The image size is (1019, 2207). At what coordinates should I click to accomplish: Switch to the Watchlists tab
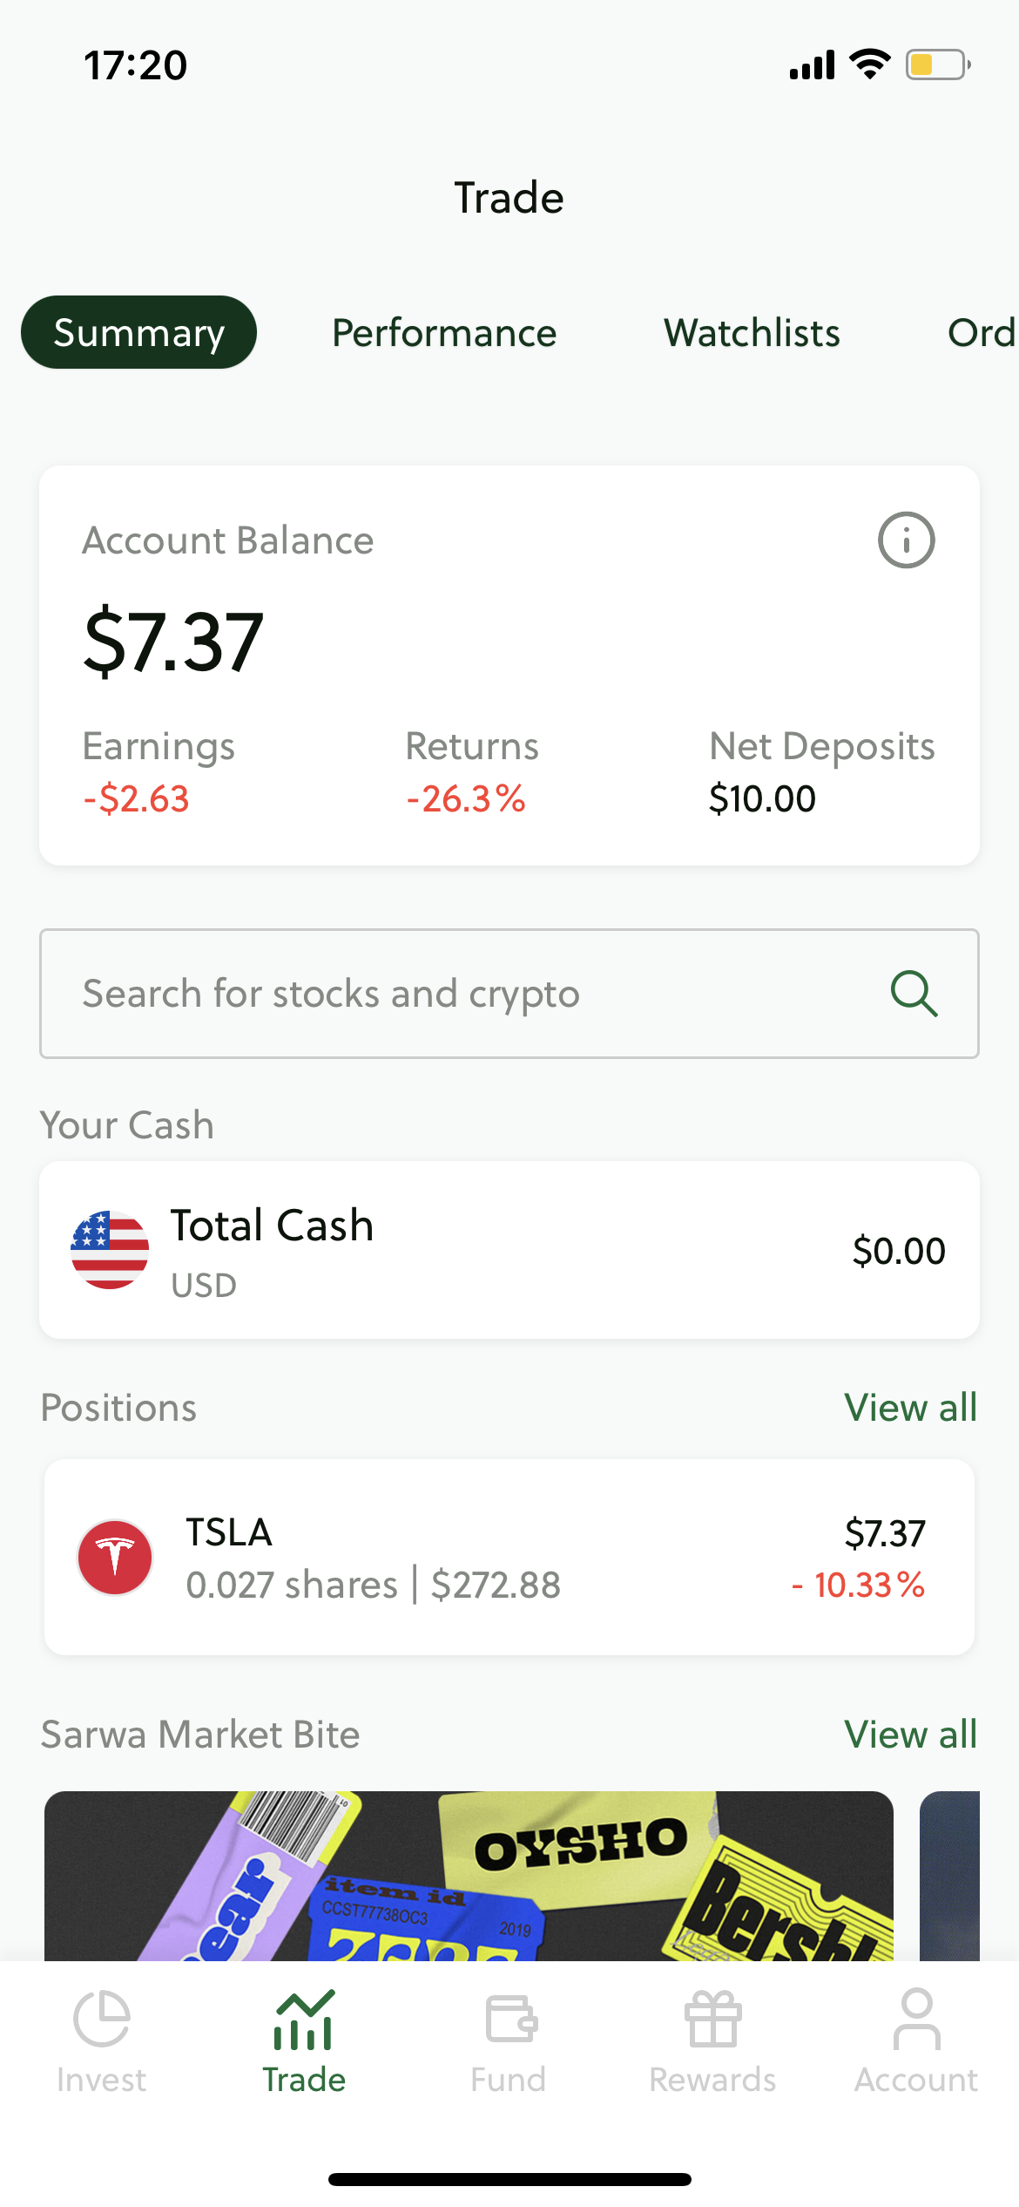(752, 333)
